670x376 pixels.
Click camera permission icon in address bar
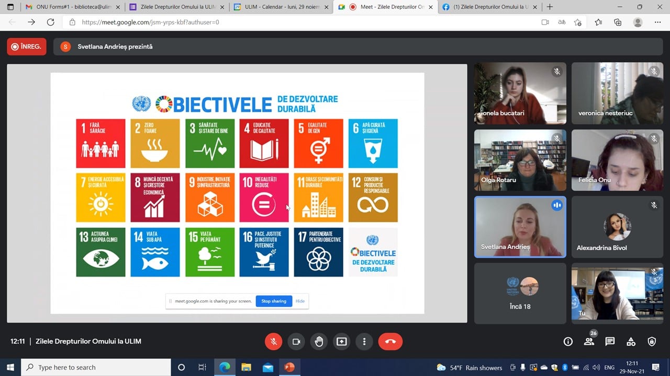pos(545,22)
